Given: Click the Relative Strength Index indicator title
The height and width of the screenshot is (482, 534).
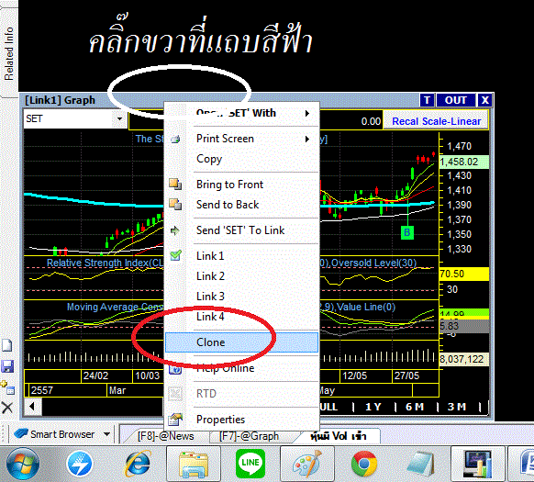Looking at the screenshot, I should coord(105,263).
